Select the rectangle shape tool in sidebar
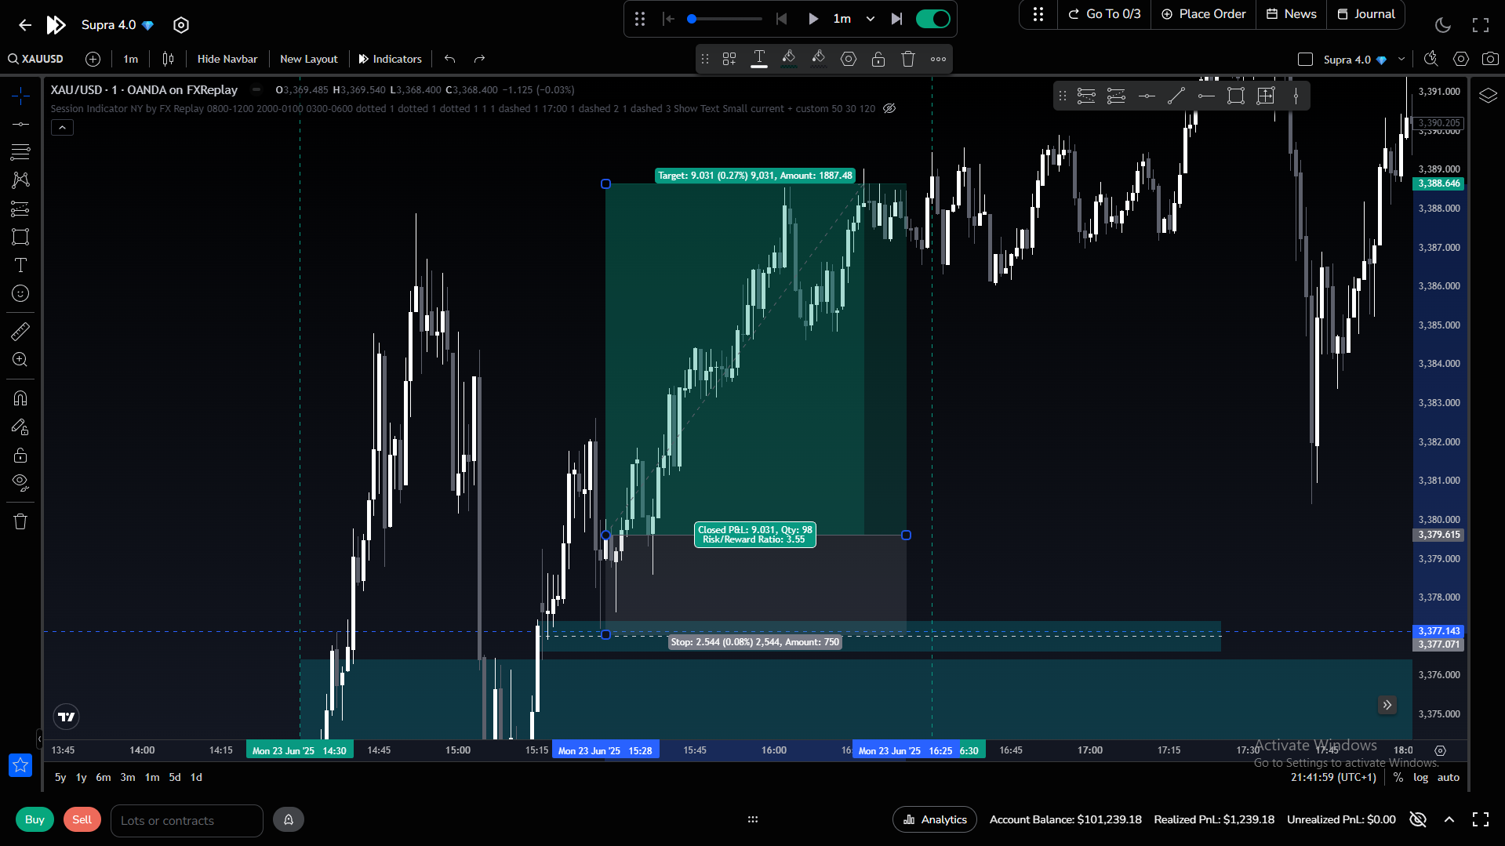The image size is (1505, 846). [x=20, y=237]
